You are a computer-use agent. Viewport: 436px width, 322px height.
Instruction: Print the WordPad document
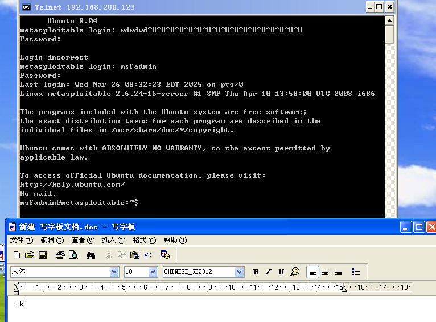pos(60,255)
